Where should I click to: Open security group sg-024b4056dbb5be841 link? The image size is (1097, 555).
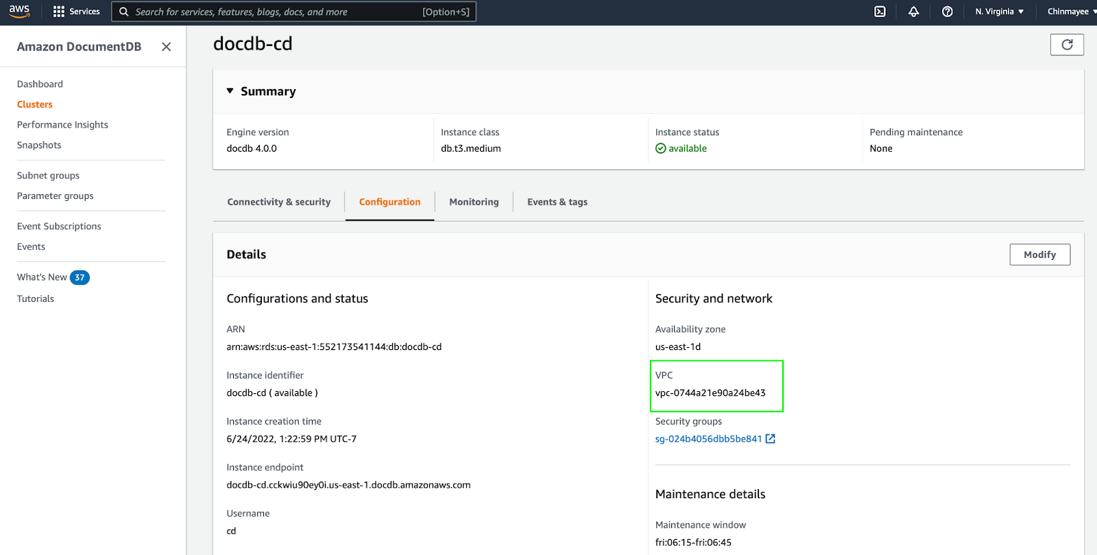coord(708,439)
